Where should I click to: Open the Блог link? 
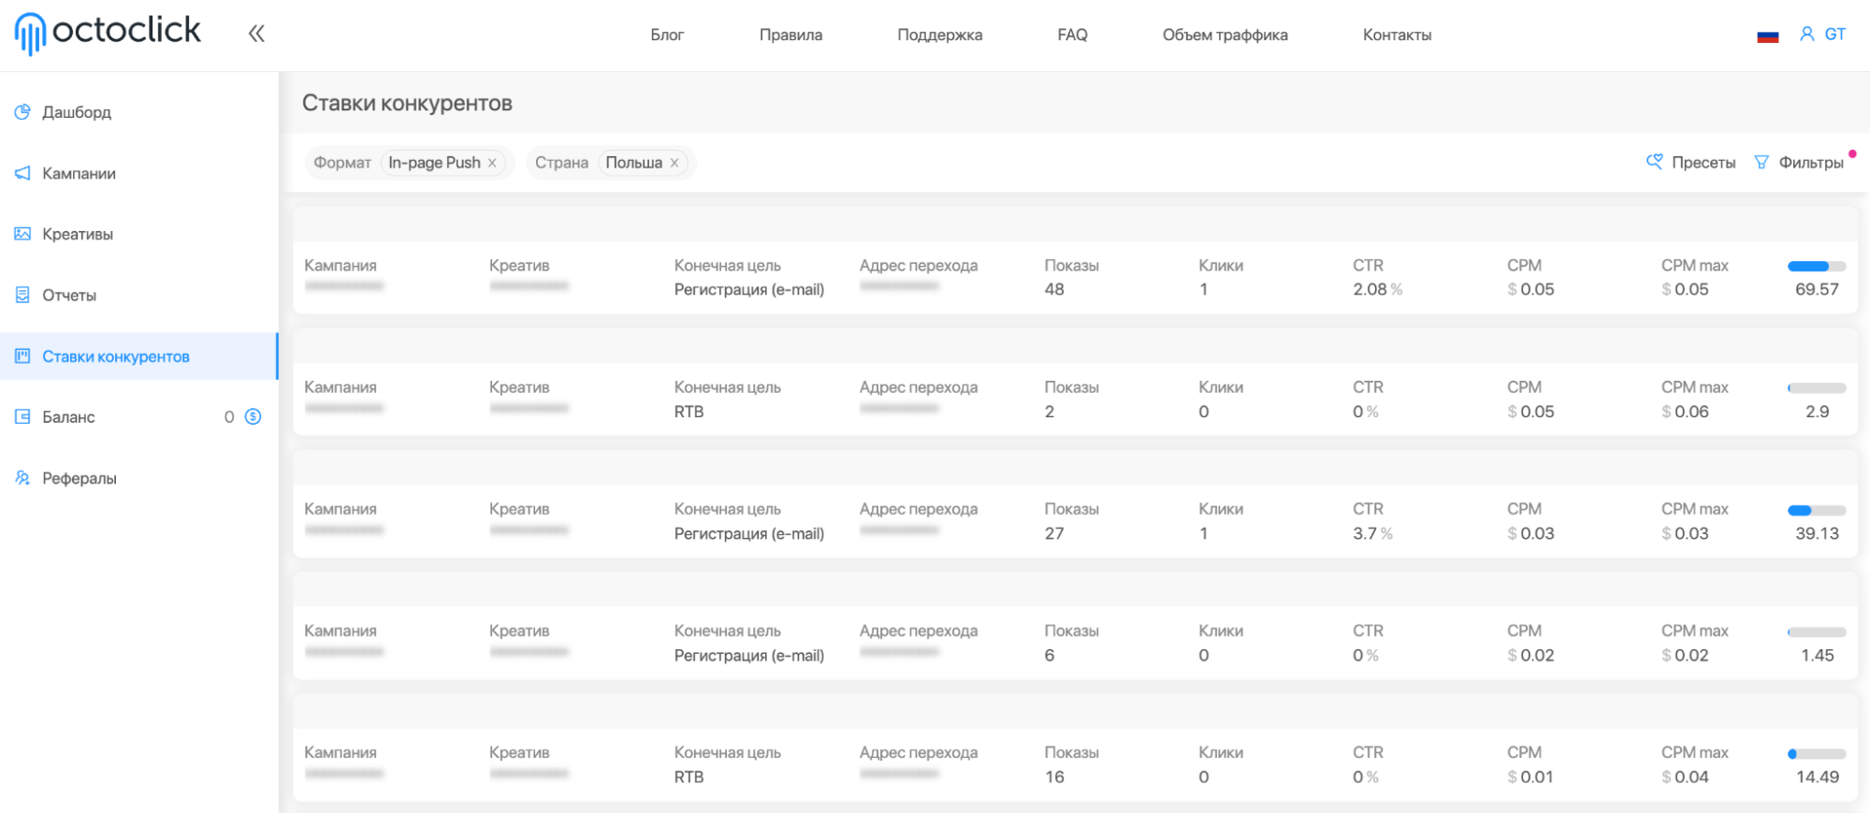(667, 35)
